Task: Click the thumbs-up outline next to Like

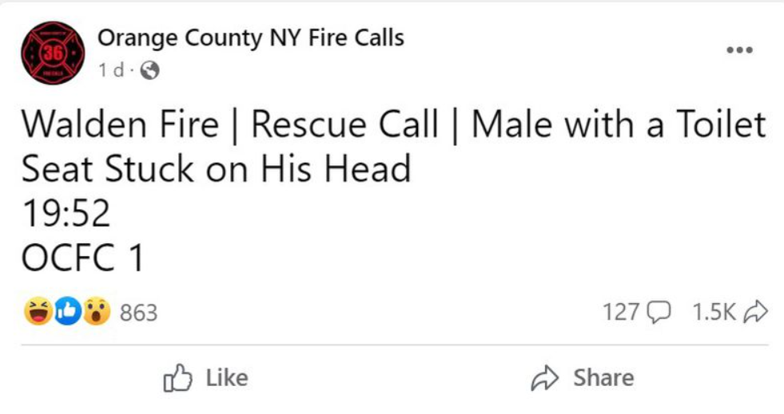Action: (x=178, y=378)
